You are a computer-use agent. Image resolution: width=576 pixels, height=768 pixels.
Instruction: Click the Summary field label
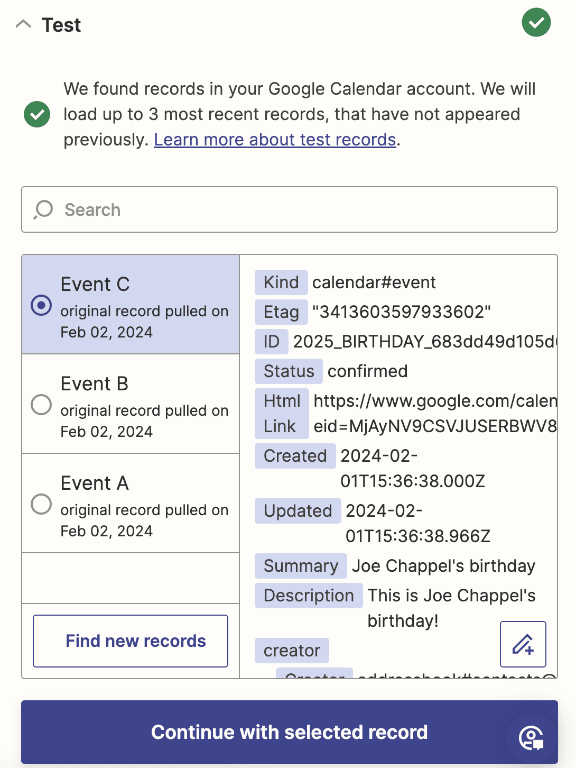pos(301,566)
